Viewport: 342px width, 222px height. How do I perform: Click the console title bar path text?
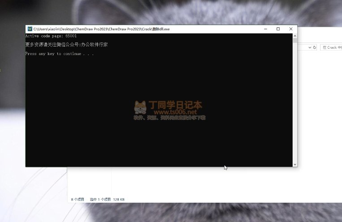102,29
